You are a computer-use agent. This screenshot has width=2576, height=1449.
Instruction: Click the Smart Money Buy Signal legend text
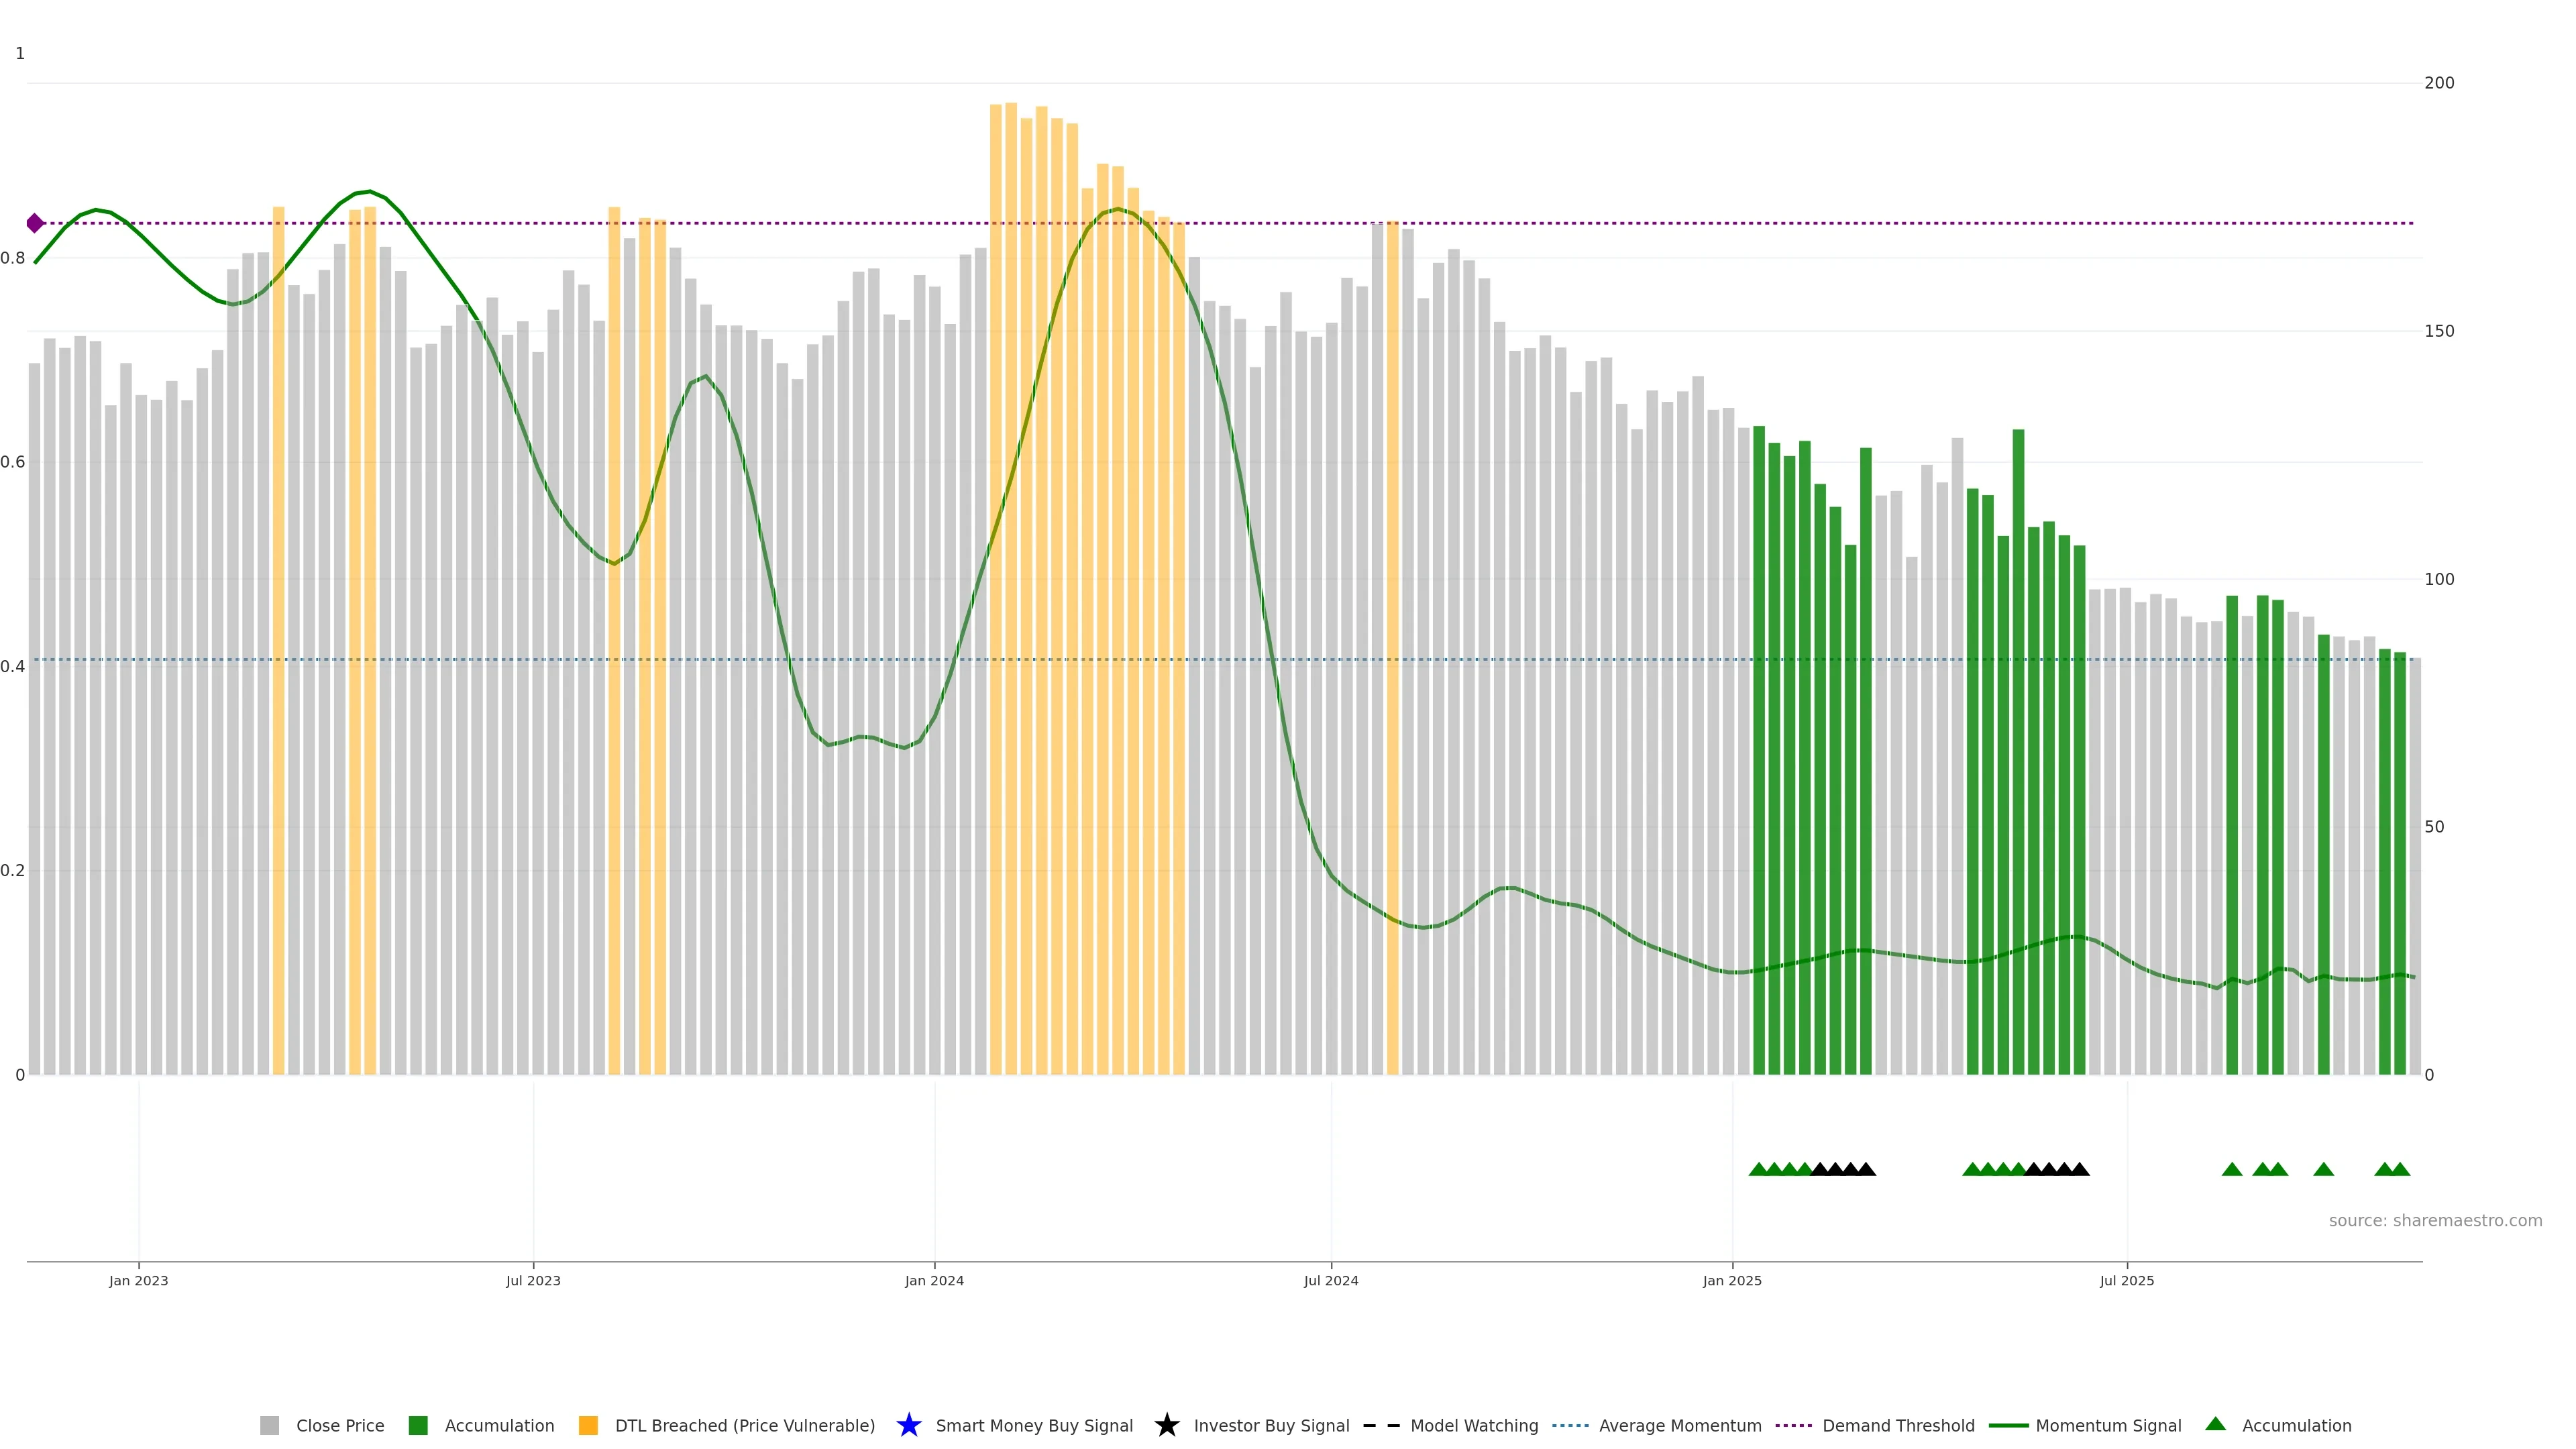1034,1425
